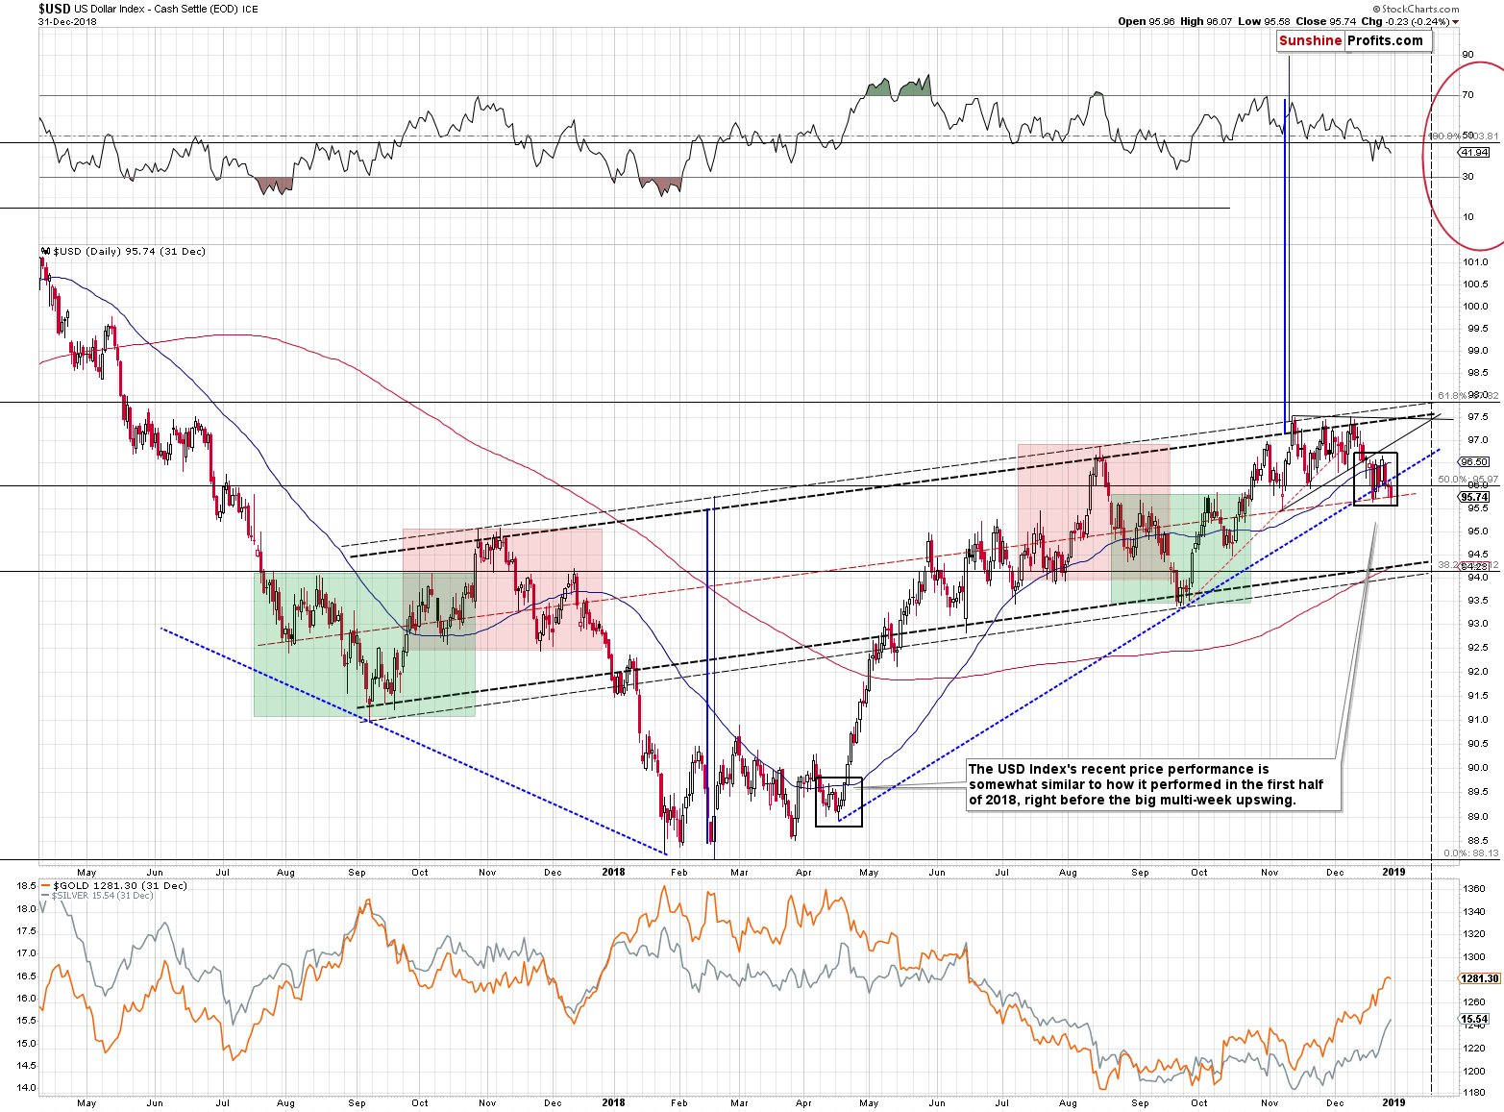The width and height of the screenshot is (1504, 1112).
Task: Select the 'Close 95.74' value
Action: [1326, 21]
